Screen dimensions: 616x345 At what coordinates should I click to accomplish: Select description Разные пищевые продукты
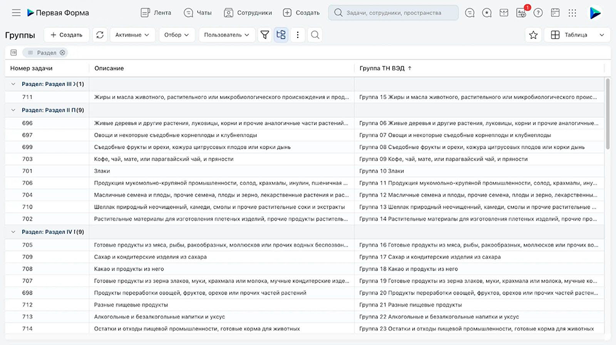pyautogui.click(x=131, y=305)
